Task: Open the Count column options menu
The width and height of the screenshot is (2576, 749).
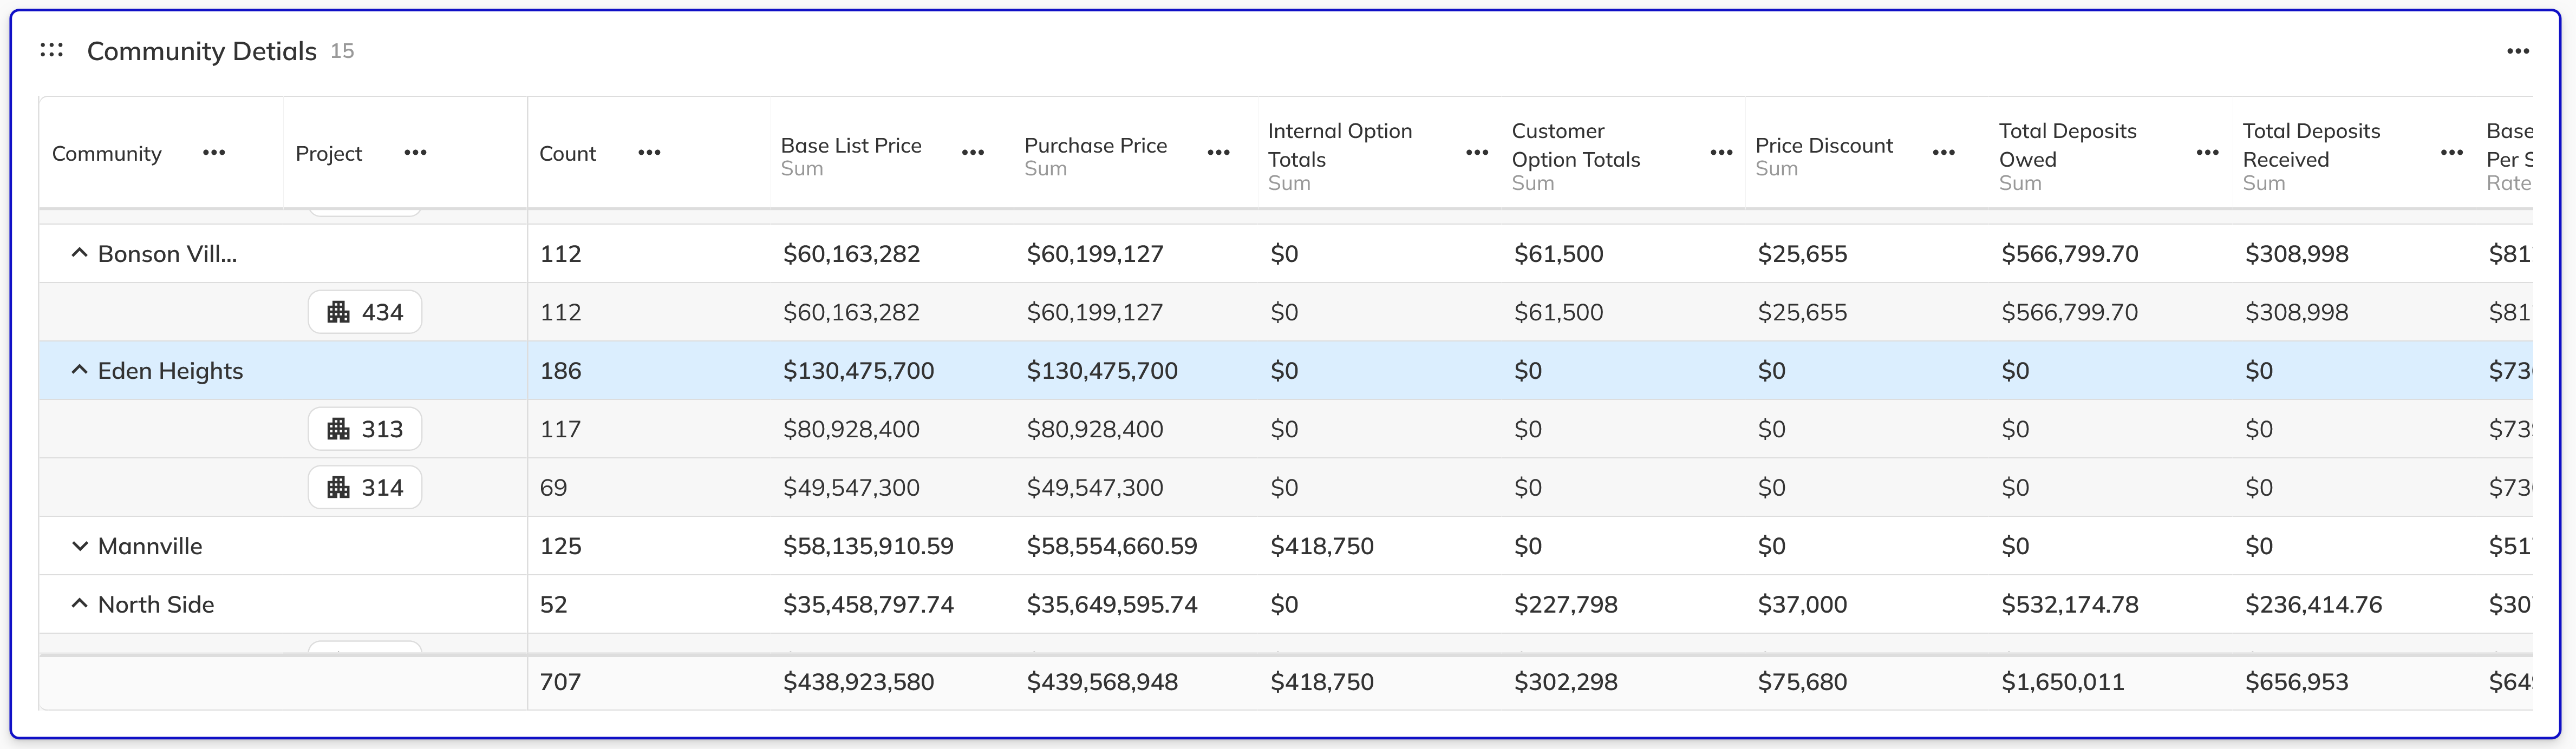Action: click(649, 153)
